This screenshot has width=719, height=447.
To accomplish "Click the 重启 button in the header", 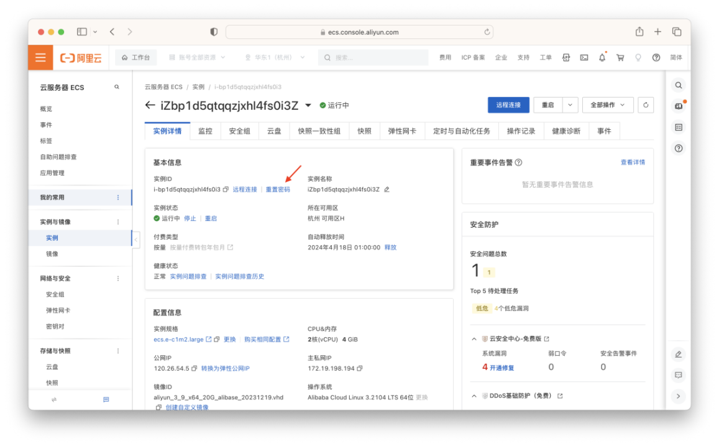I will [x=548, y=105].
